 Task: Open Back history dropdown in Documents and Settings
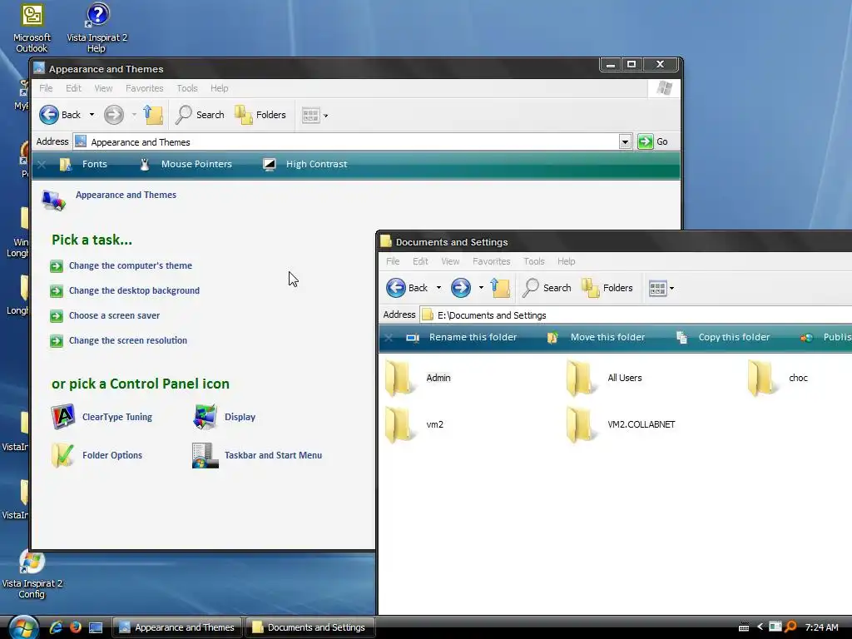click(438, 287)
